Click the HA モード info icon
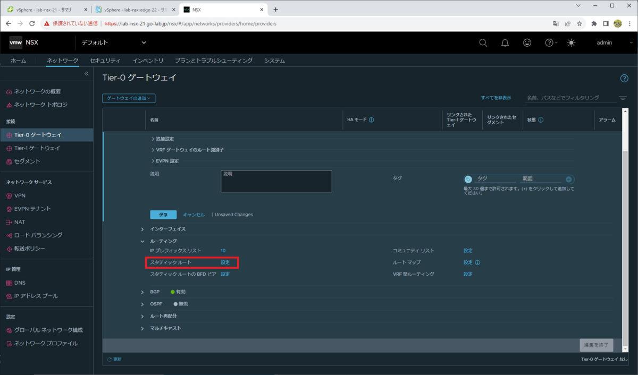This screenshot has width=638, height=375. tap(371, 120)
